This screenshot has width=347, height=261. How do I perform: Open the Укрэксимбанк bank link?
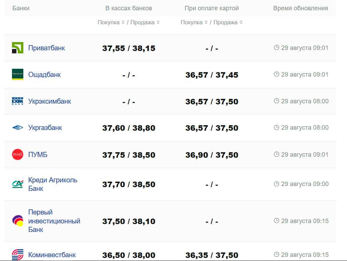(49, 101)
